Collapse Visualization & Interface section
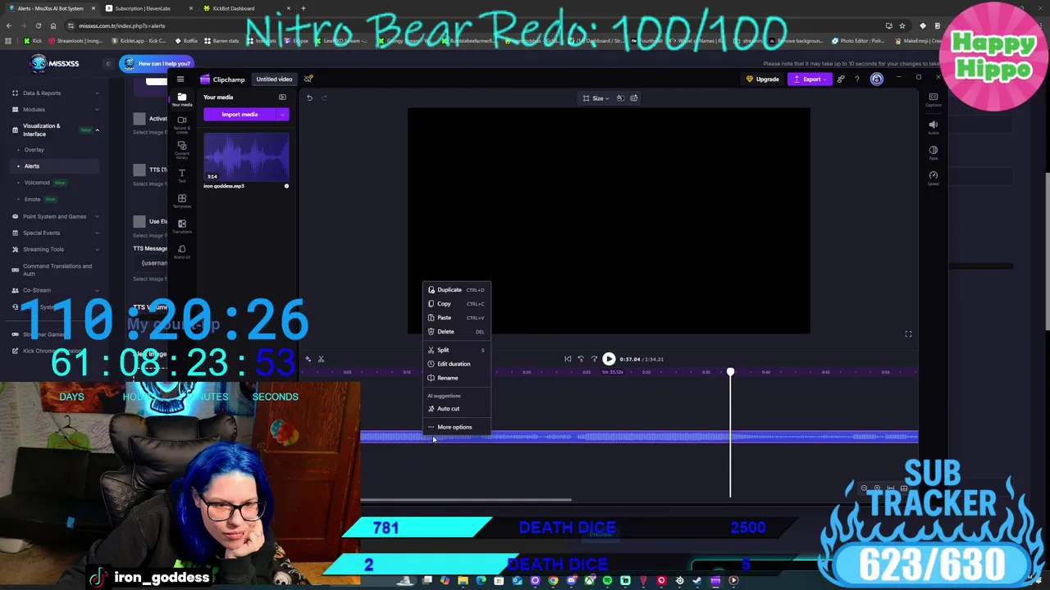This screenshot has width=1050, height=590. (56, 129)
